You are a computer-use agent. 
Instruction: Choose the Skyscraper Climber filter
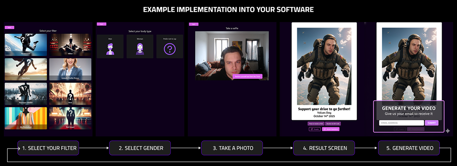26,93
